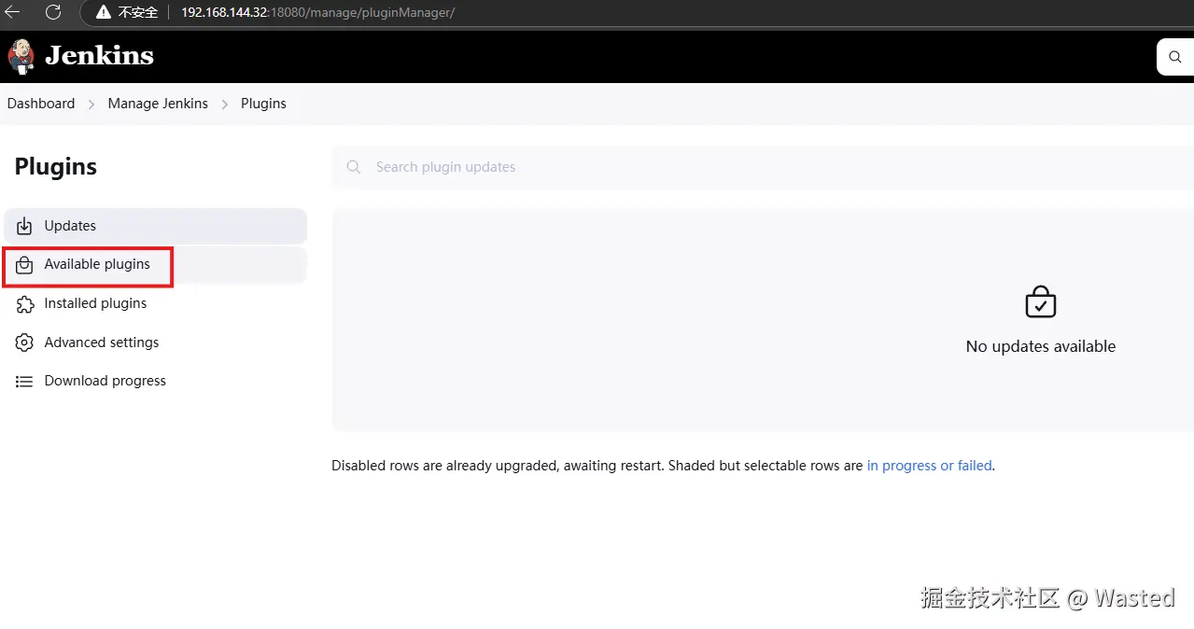The image size is (1194, 629).
Task: Click the magnifier icon in plugin search
Action: [354, 167]
